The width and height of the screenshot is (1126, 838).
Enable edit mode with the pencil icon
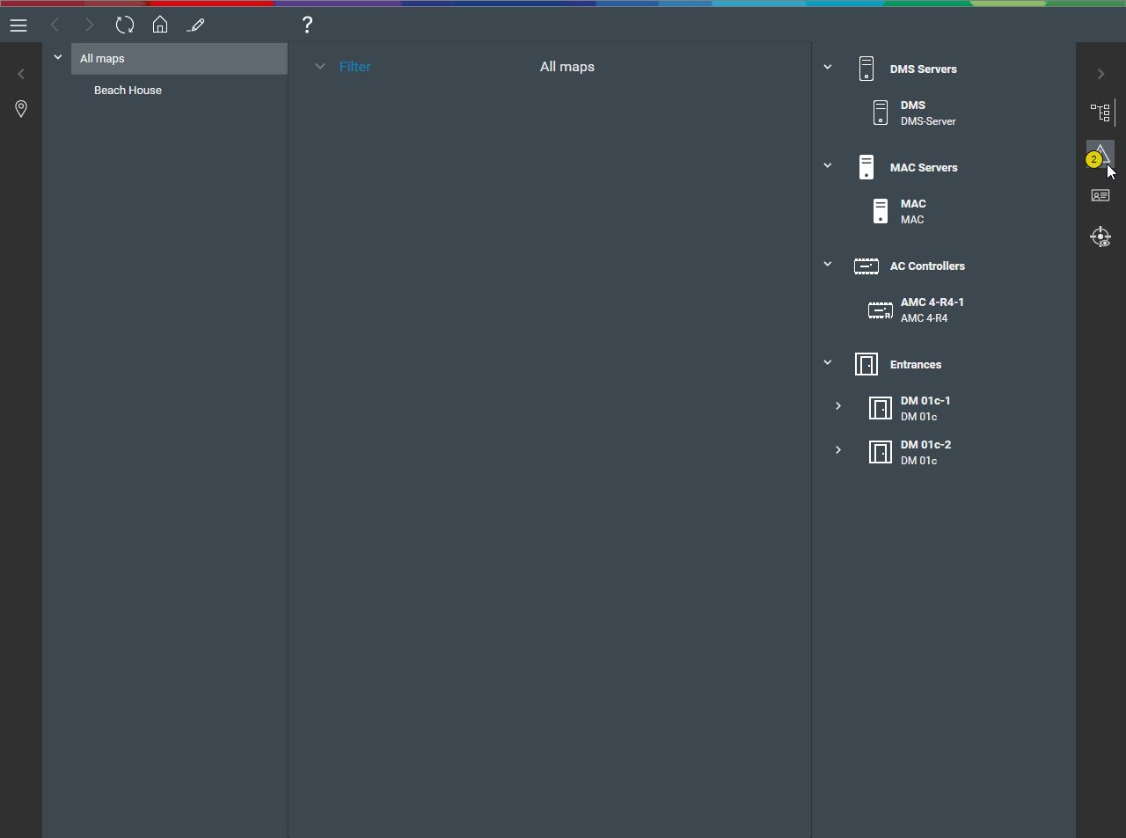[x=195, y=26]
